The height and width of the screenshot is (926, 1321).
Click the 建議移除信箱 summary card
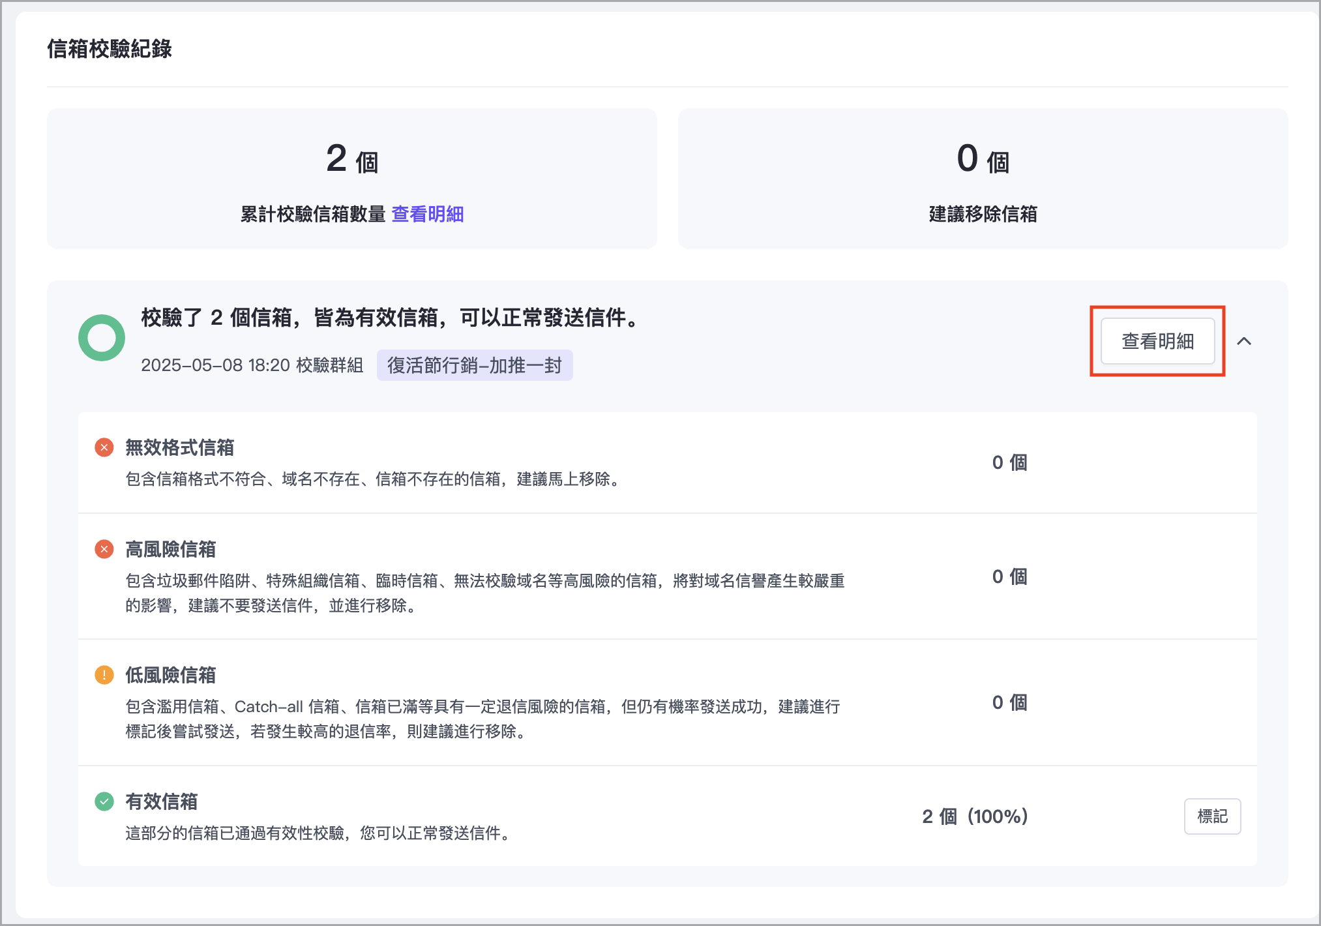[x=983, y=178]
